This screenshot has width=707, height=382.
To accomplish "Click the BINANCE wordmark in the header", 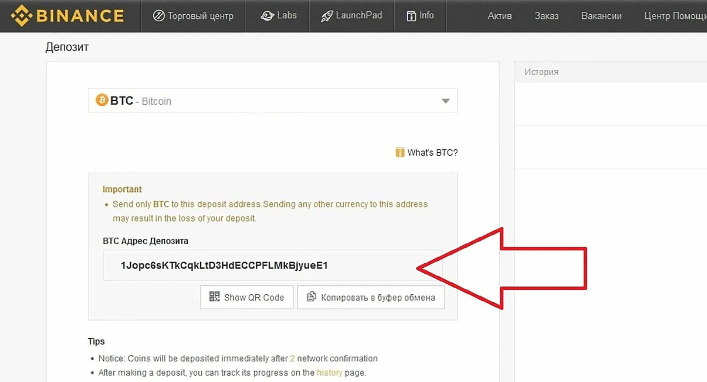I will (80, 16).
